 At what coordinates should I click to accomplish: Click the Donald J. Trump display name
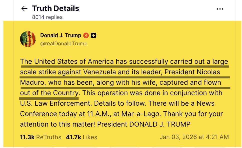(x=60, y=35)
